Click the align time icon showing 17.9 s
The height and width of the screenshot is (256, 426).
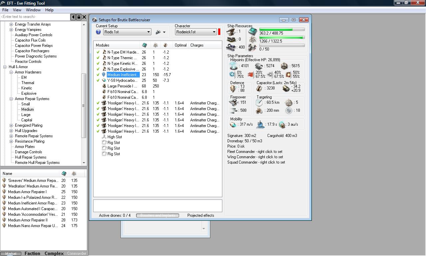260,125
